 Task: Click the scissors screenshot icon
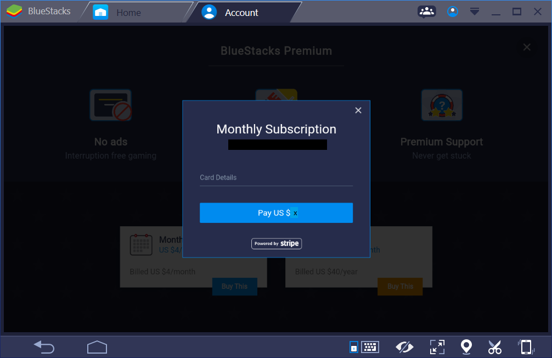click(494, 347)
